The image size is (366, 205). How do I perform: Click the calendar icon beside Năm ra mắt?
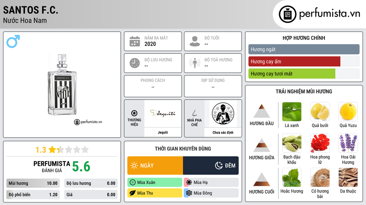[x=135, y=41]
